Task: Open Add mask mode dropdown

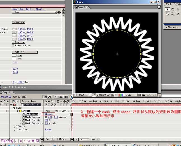Action: coord(51,111)
